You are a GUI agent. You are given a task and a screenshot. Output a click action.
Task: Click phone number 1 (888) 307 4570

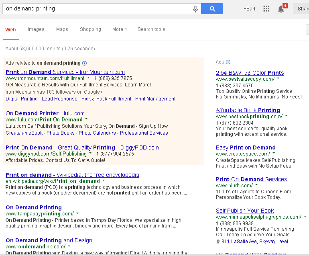click(x=235, y=86)
